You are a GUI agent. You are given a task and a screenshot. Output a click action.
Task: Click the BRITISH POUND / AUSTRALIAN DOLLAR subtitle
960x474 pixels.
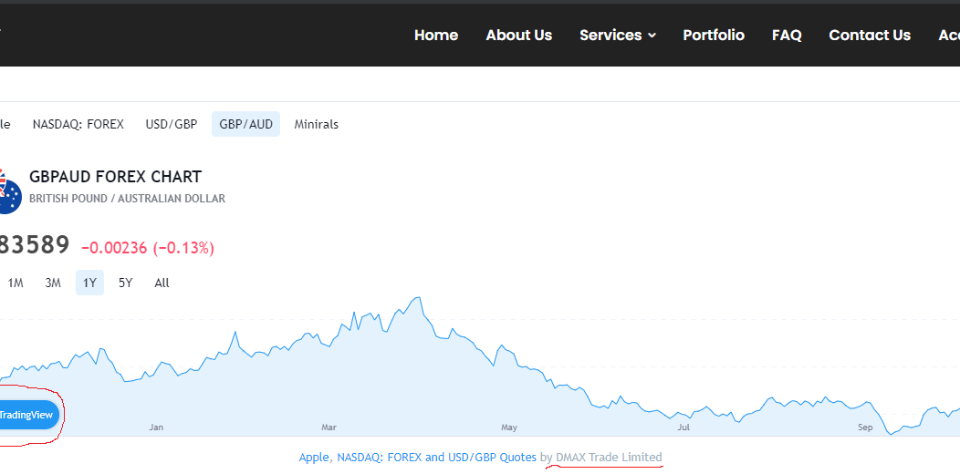click(x=128, y=199)
